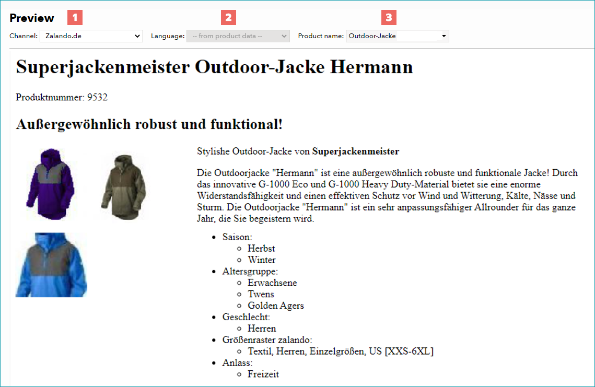Expand the Product name combo box arrow
Viewport: 595px width, 387px height.
pos(444,36)
